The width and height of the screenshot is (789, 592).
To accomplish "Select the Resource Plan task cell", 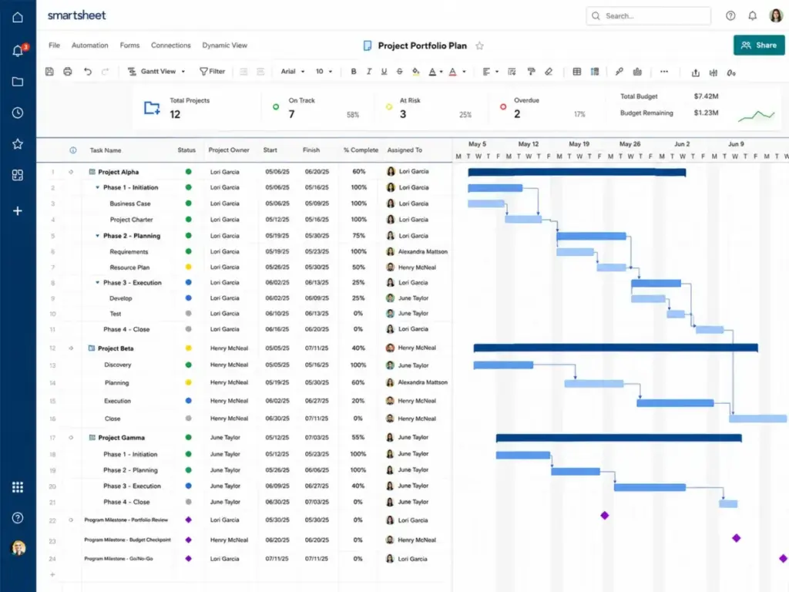I will [129, 267].
